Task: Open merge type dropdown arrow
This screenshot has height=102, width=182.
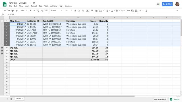Action: 103,11
